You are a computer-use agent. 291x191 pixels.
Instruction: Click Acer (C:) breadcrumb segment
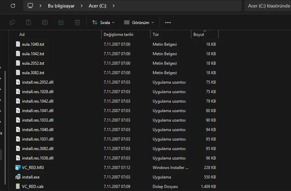(x=98, y=6)
